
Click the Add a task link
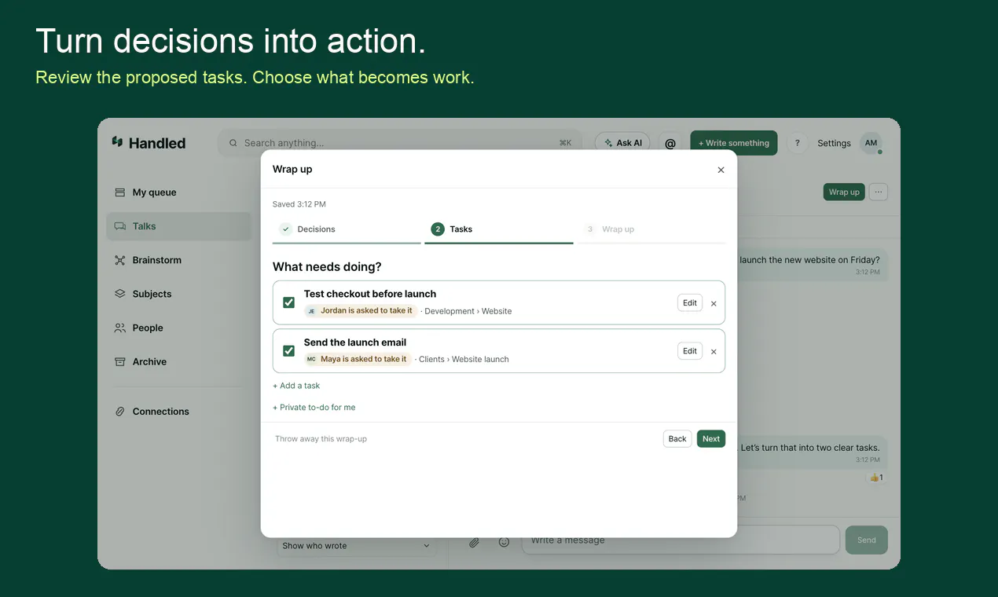point(296,386)
